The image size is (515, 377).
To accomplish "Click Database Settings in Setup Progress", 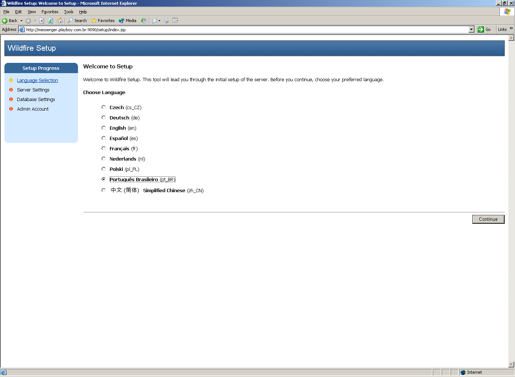I will click(36, 99).
